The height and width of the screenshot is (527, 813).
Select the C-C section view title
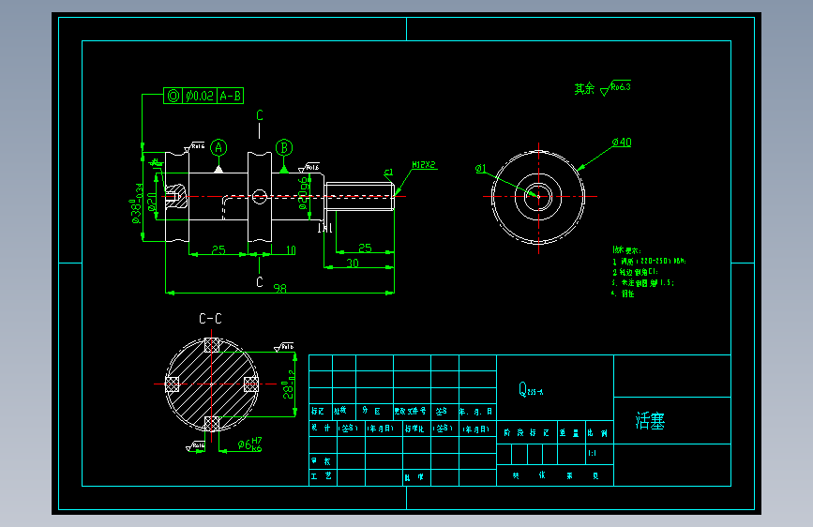coord(210,319)
